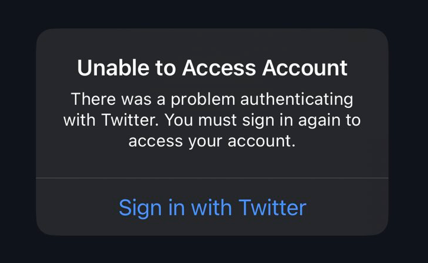428x263 pixels.
Task: Click the dark backdrop below the alert
Action: (213, 250)
